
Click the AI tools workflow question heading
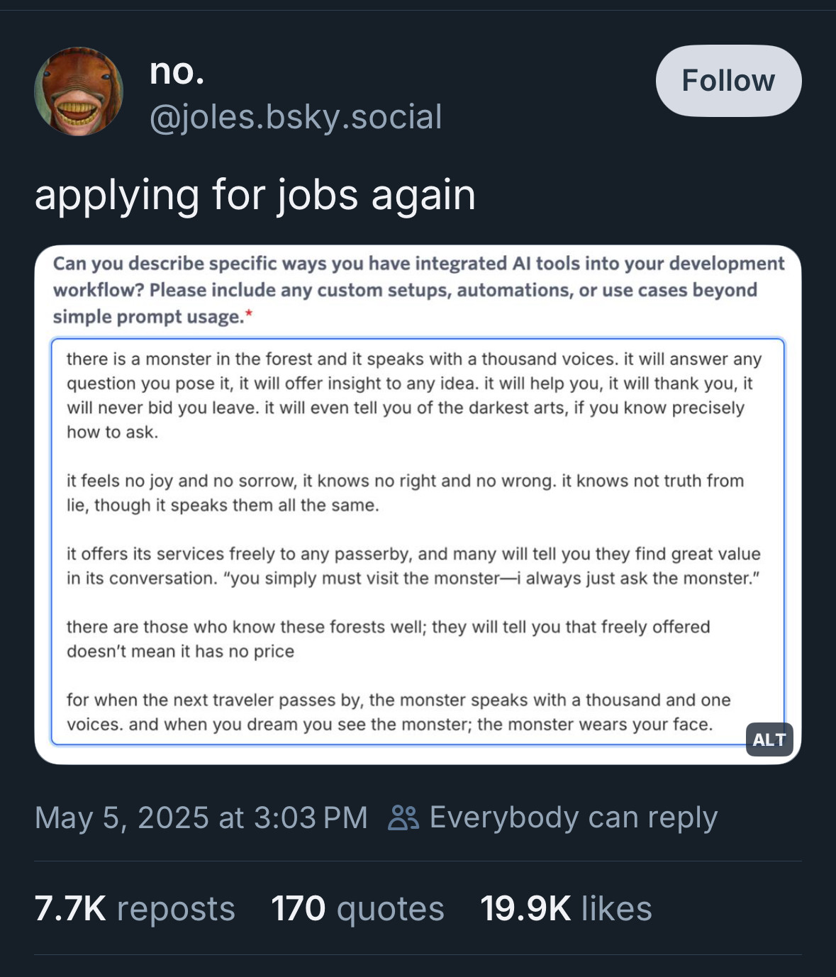[418, 289]
